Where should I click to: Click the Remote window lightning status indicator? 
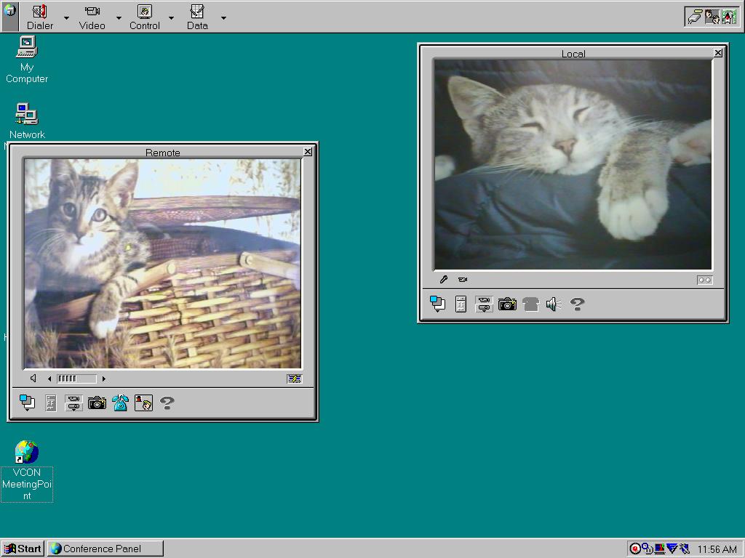tap(294, 379)
